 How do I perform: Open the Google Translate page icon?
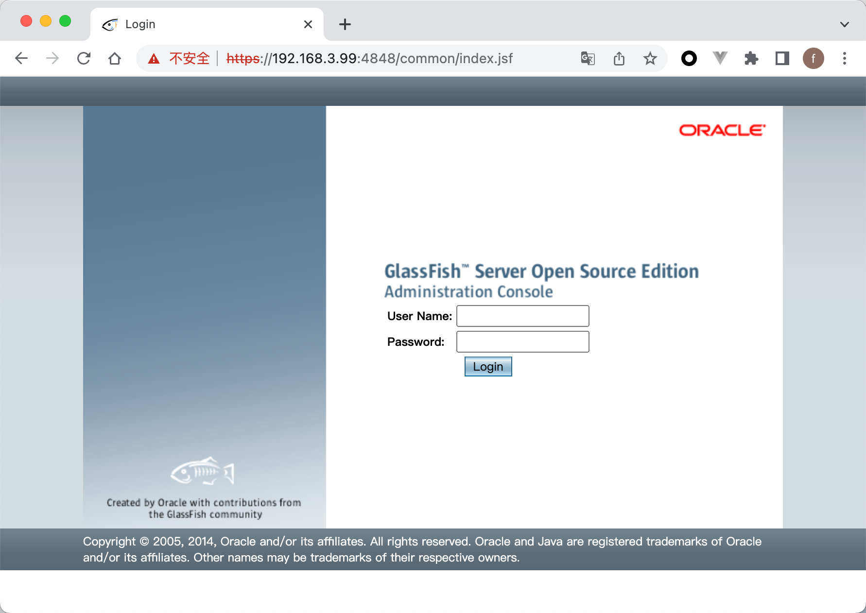[x=588, y=59]
